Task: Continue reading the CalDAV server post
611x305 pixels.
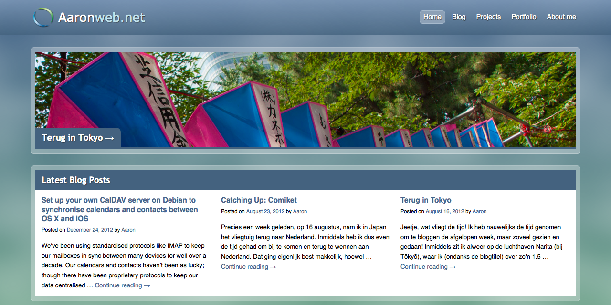Action: click(122, 285)
